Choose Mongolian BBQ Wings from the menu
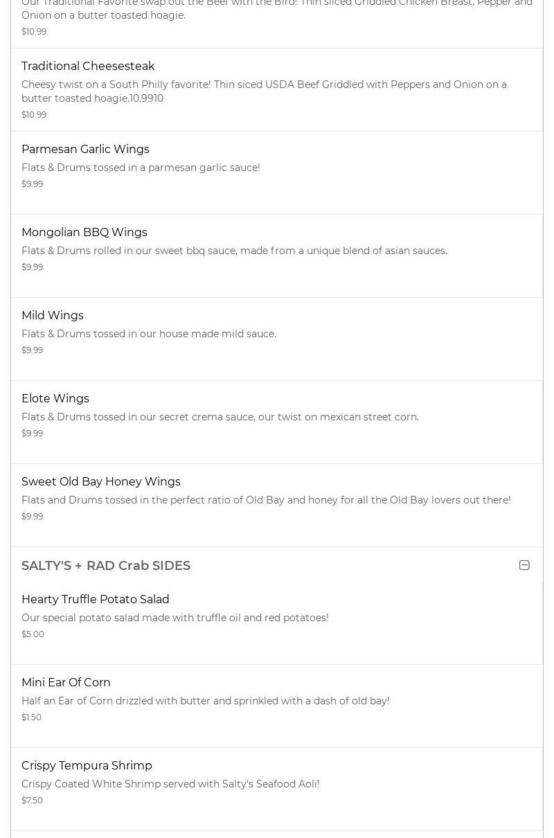 (84, 233)
